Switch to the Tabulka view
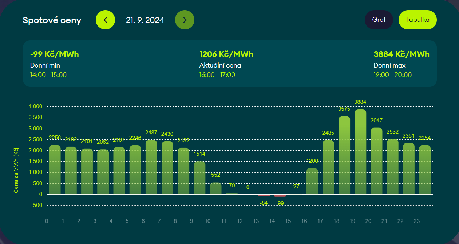 (418, 20)
